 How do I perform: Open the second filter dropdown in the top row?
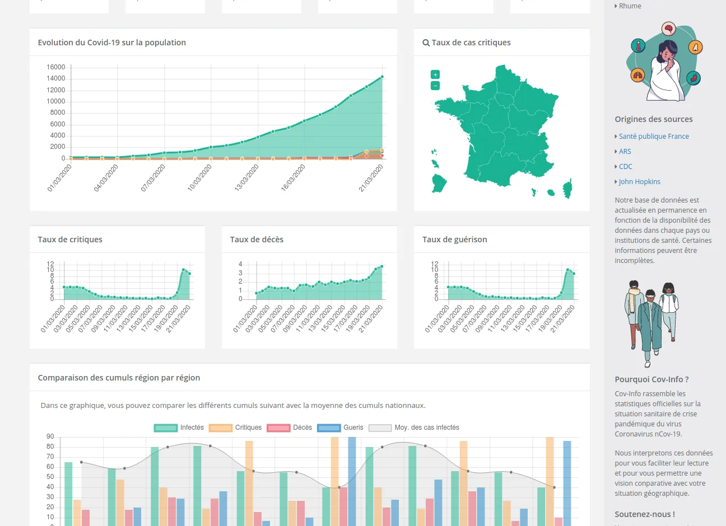[165, 6]
